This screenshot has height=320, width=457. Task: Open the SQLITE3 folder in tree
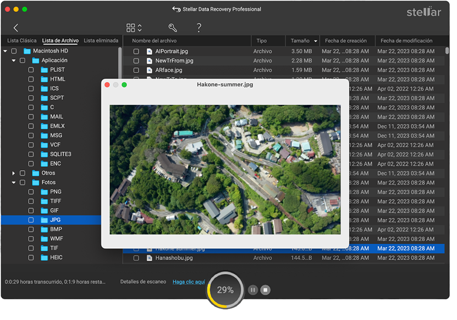[x=60, y=154]
